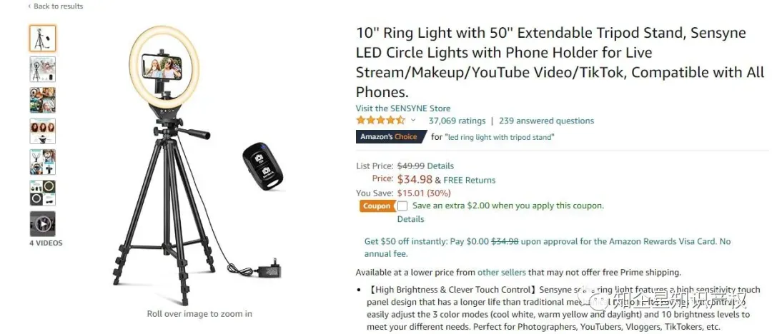Open list price Details link

[440, 166]
